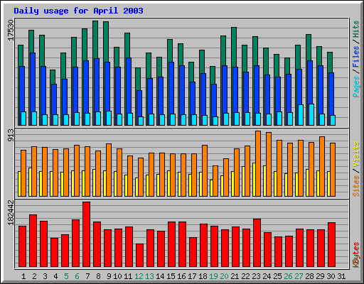Click the red 'KBytes' legend label
Image resolution: width=364 pixels, height=284 pixels.
pos(355,255)
